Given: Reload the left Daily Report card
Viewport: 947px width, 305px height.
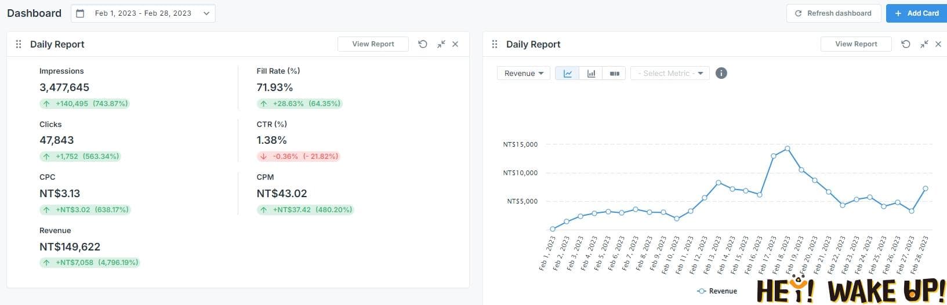Looking at the screenshot, I should [423, 44].
